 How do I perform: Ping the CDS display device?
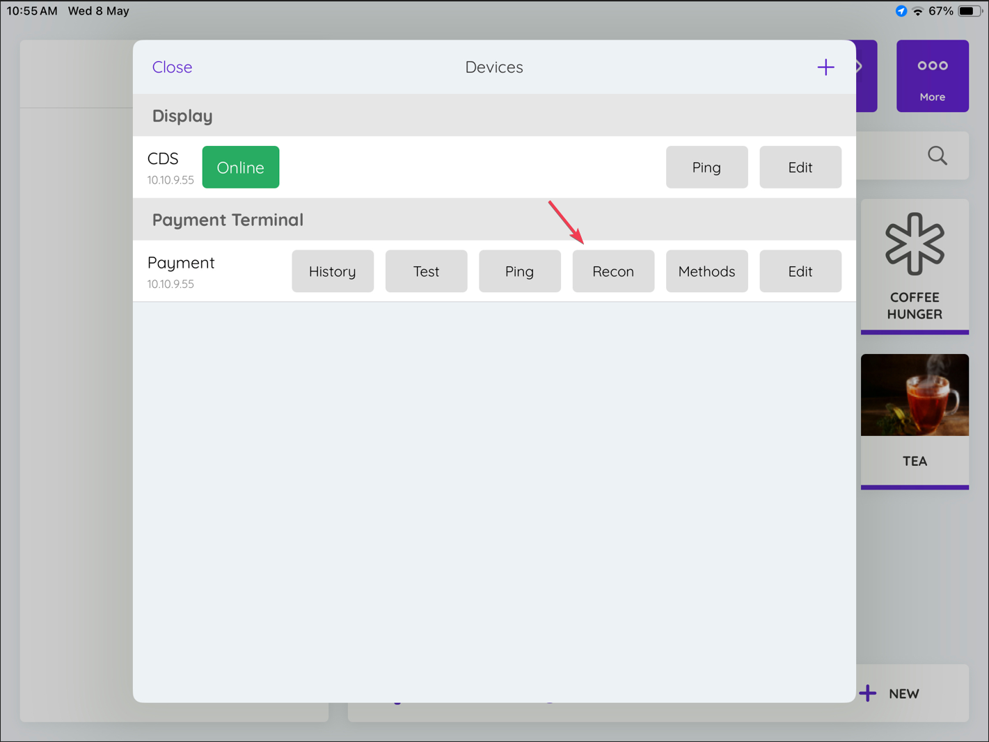pyautogui.click(x=706, y=167)
